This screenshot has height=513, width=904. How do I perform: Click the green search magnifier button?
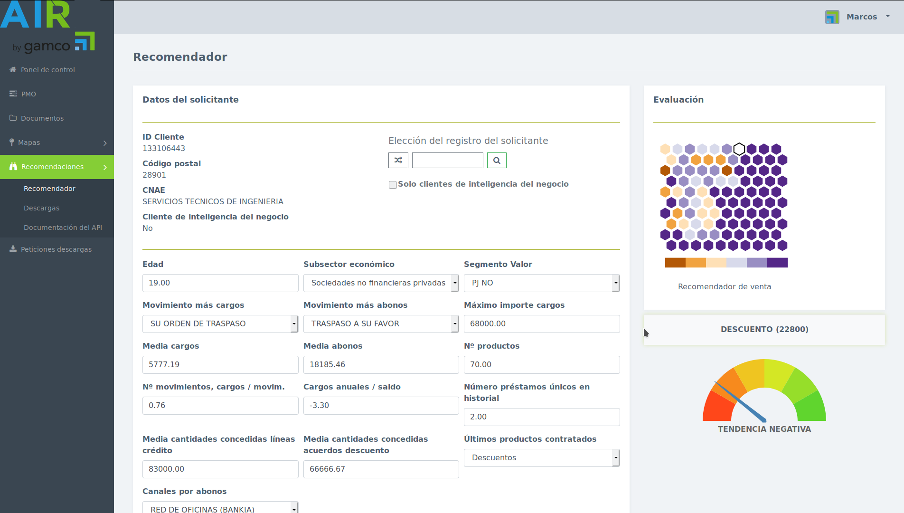point(497,160)
